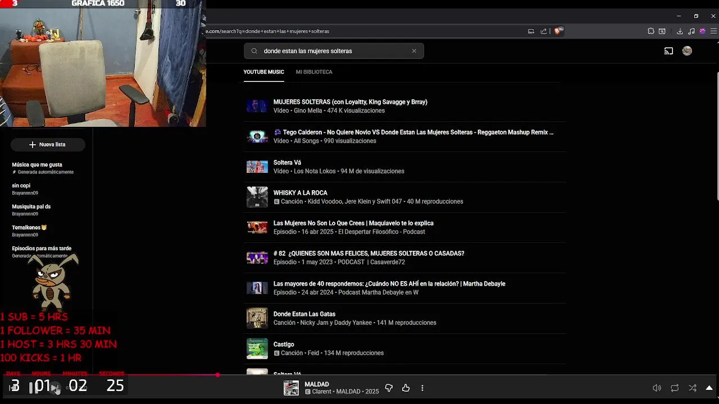The image size is (719, 404).
Task: Click the MALDAD album art in player bar
Action: (291, 388)
